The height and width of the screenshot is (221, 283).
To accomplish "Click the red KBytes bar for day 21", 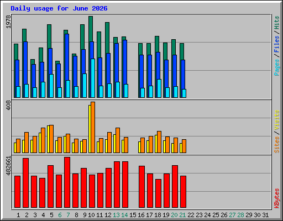I will coord(183,192).
